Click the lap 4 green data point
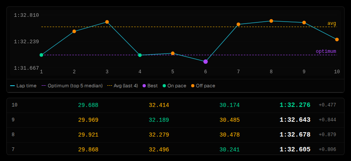This screenshot has width=351, height=161. pos(140,55)
